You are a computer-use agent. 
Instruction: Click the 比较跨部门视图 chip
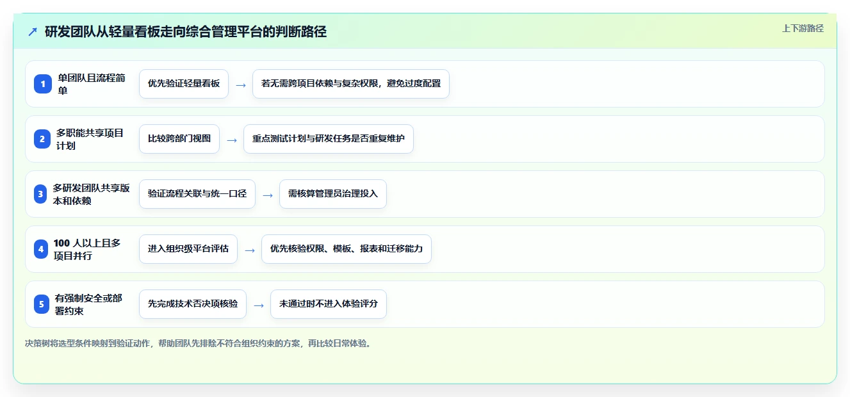tap(179, 139)
